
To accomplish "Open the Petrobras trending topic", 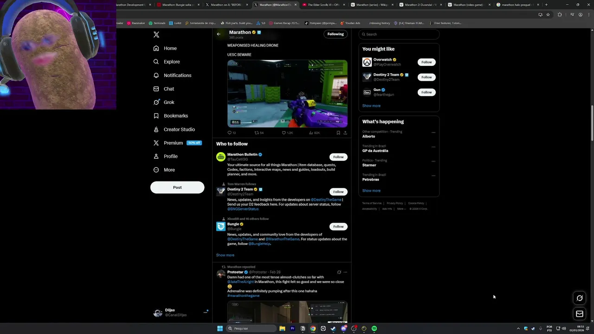I will pos(371,180).
